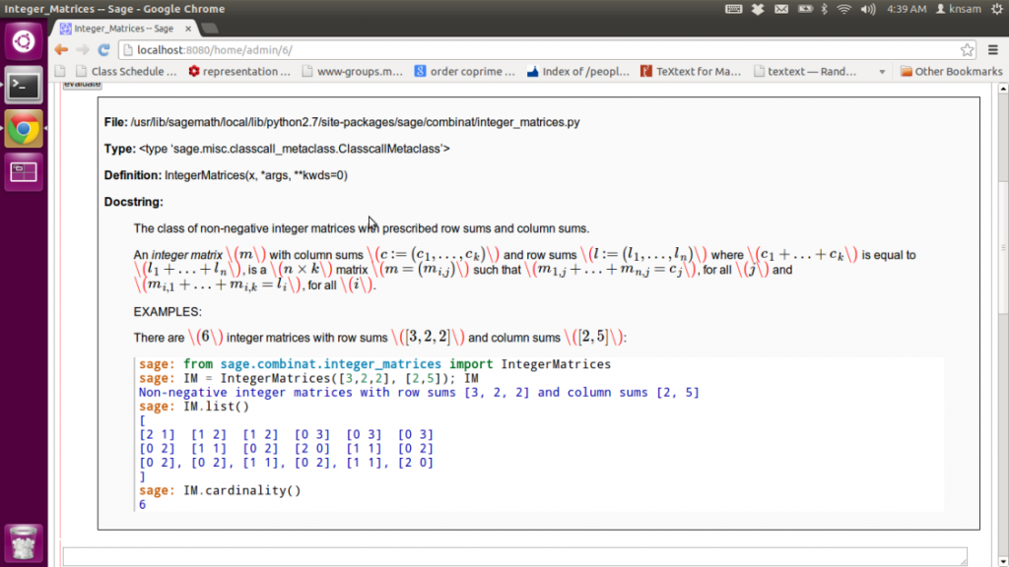Image resolution: width=1009 pixels, height=567 pixels.
Task: Open Google Chrome in the launcher
Action: 24,129
